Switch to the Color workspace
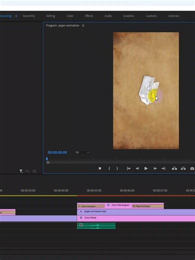This screenshot has width=195, height=260. pyautogui.click(x=70, y=16)
